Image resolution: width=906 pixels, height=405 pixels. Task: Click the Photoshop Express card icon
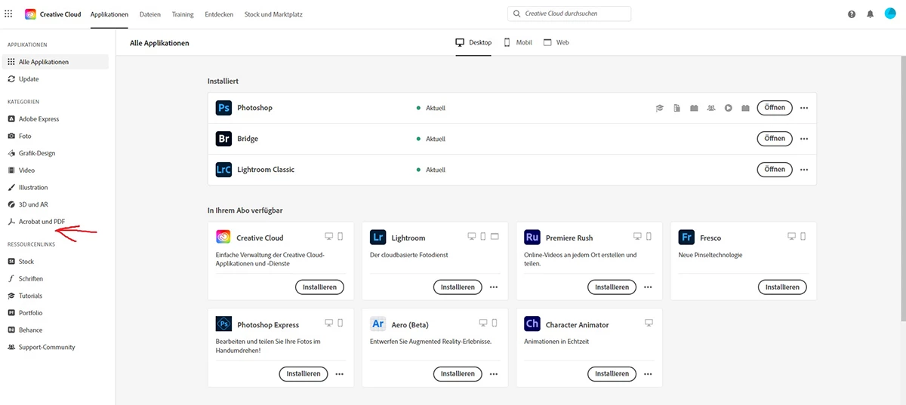click(x=223, y=324)
